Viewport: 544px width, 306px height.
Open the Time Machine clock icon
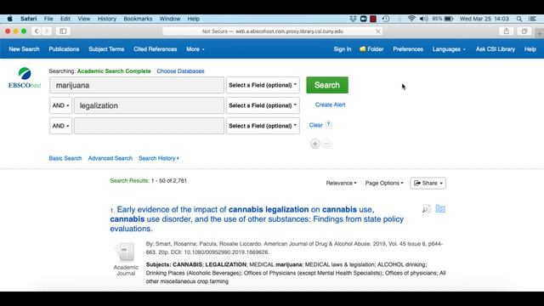point(385,19)
